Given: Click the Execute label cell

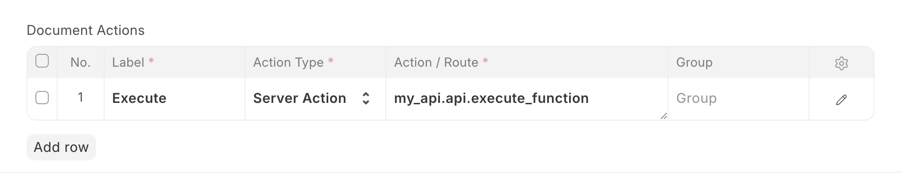Looking at the screenshot, I should (x=139, y=98).
